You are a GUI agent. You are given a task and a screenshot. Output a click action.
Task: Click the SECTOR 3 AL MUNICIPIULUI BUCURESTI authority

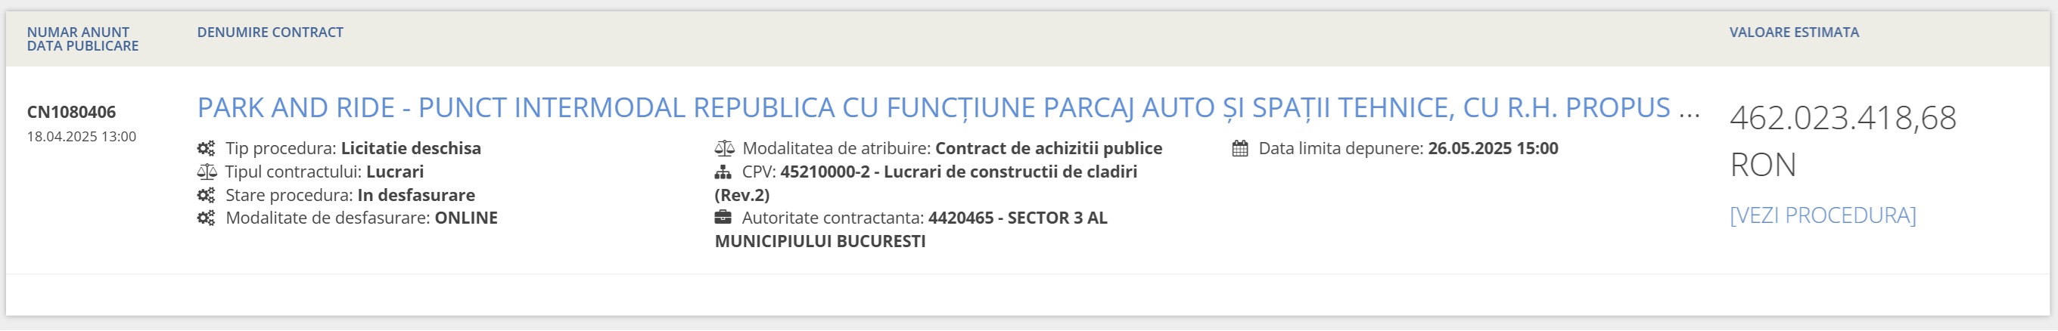[911, 230]
